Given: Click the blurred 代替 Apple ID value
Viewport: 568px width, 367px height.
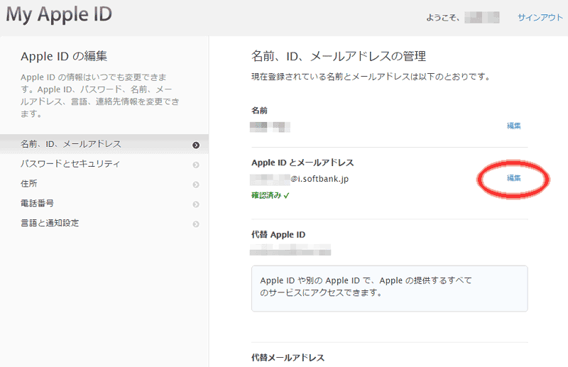Looking at the screenshot, I should [x=291, y=251].
